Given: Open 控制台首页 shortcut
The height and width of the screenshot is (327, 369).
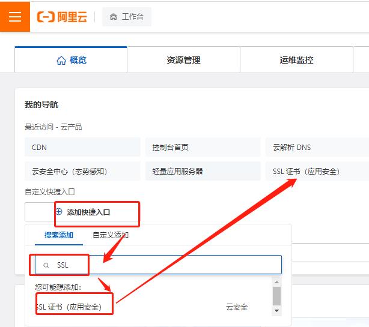Looking at the screenshot, I should point(203,147).
